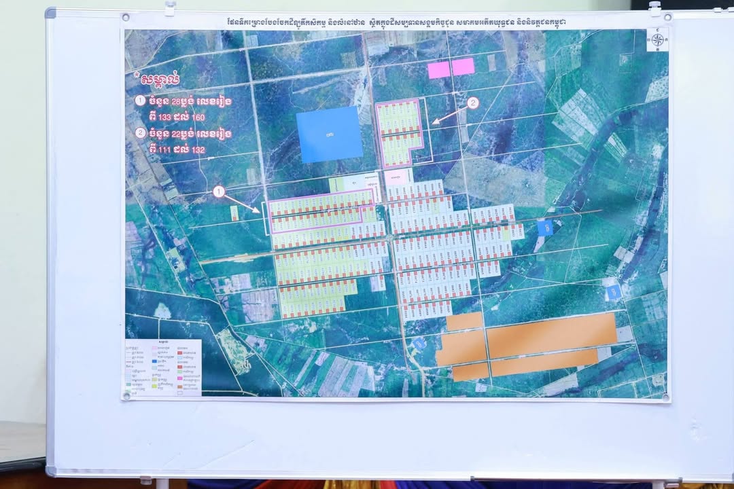Click the small blue marker right of the plots

coord(544,228)
